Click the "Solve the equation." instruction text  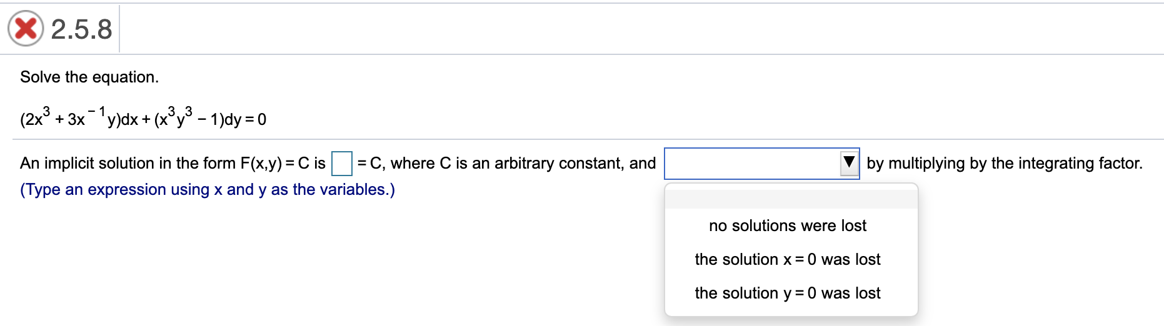[89, 77]
